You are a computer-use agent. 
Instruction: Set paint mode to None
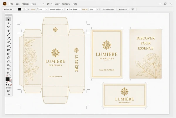(11, 85)
